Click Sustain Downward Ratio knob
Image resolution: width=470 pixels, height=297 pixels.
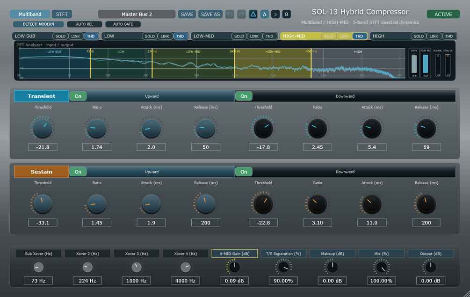(x=318, y=204)
